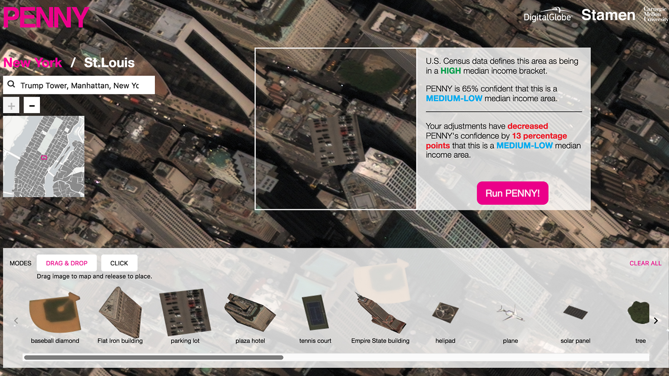Focus the Trump Tower location search field
Viewport: 669px width, 376px height.
(79, 85)
